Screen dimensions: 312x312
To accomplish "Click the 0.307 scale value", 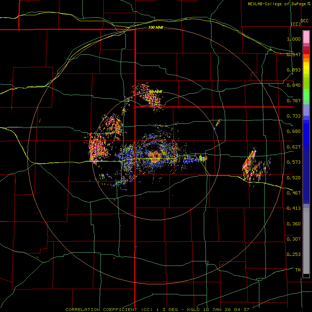I will (294, 239).
